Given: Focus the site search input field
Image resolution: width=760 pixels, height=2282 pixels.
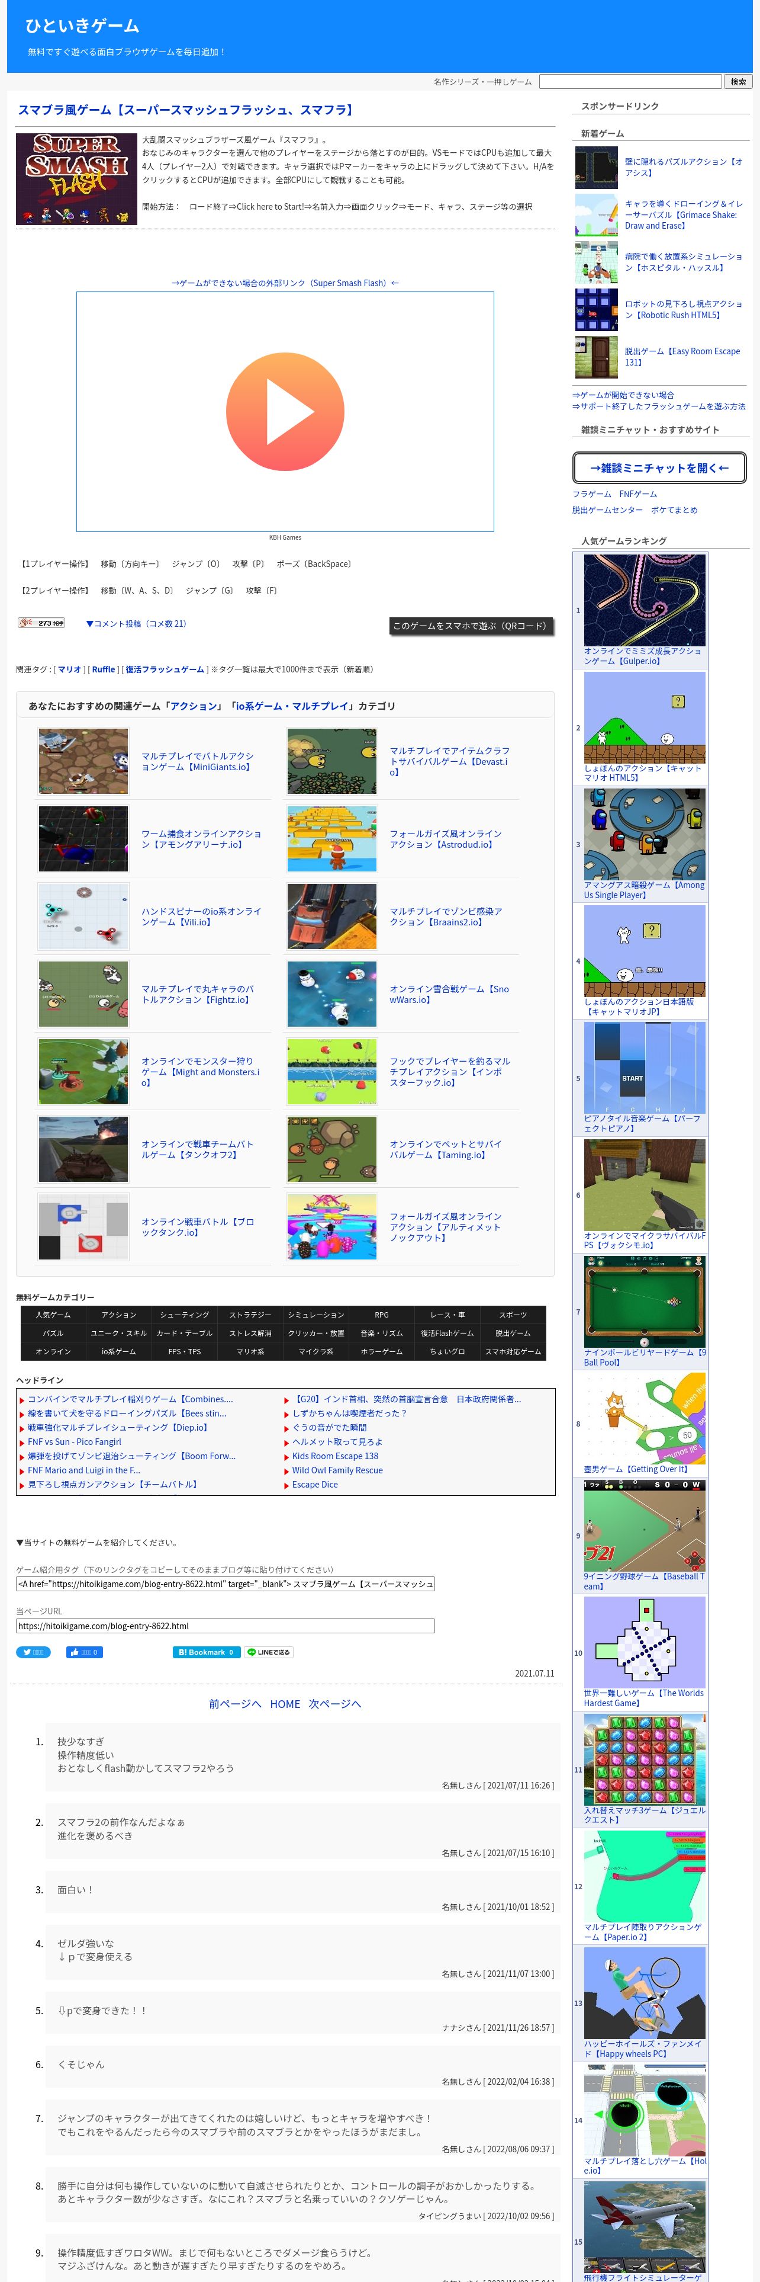Looking at the screenshot, I should point(630,82).
